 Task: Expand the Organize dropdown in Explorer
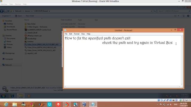point(6,16)
